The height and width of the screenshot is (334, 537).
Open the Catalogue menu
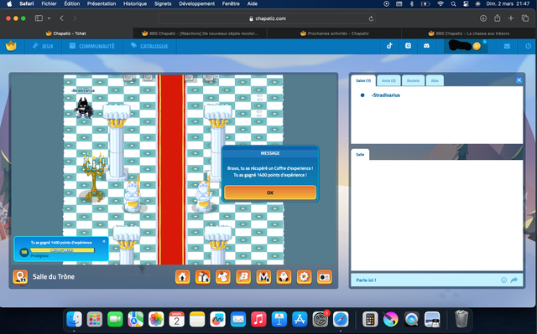[x=149, y=46]
